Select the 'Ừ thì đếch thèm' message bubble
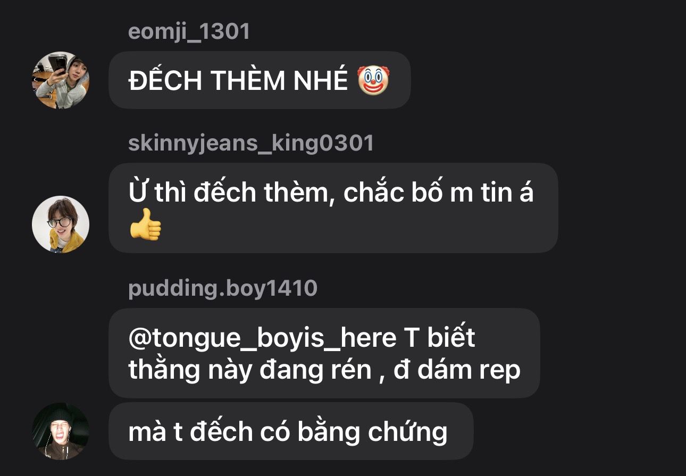686x476 pixels. [333, 208]
